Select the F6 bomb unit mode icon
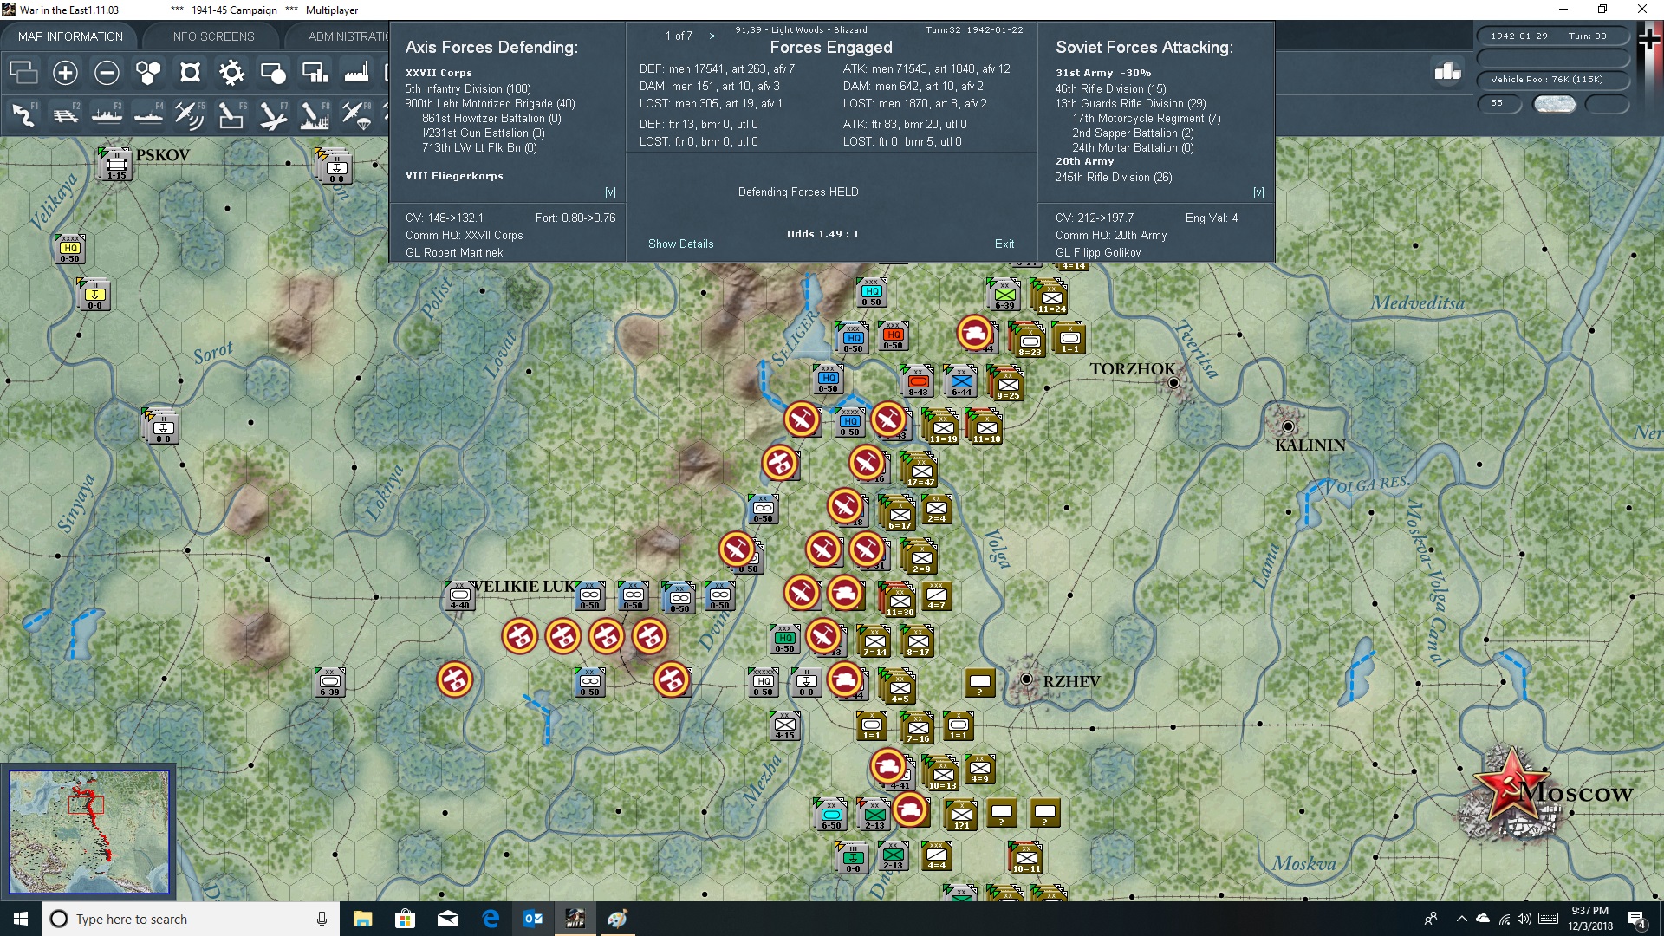The image size is (1664, 936). 231,114
